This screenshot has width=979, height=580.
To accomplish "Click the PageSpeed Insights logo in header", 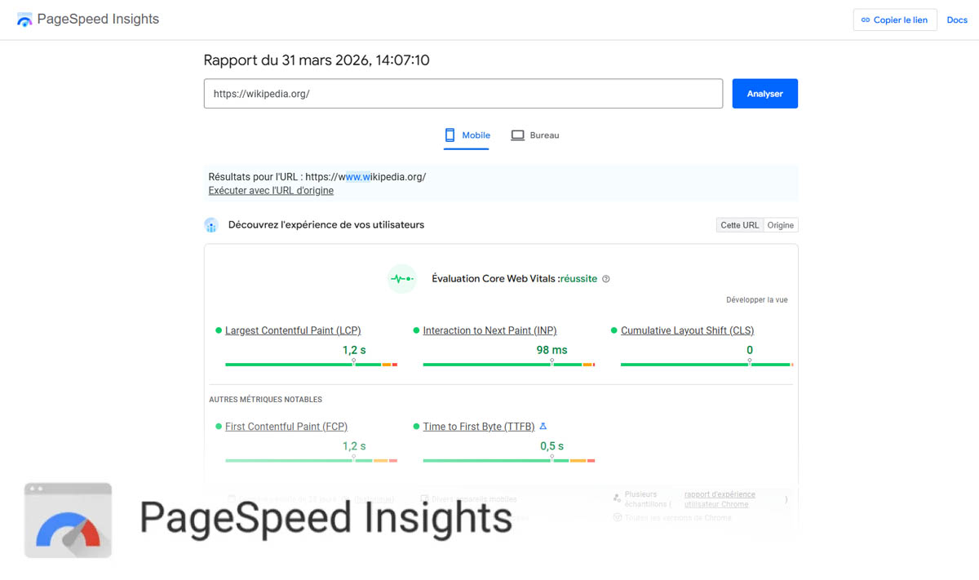I will click(24, 20).
